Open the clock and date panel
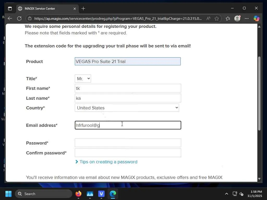Image resolution: width=267 pixels, height=200 pixels. click(254, 194)
